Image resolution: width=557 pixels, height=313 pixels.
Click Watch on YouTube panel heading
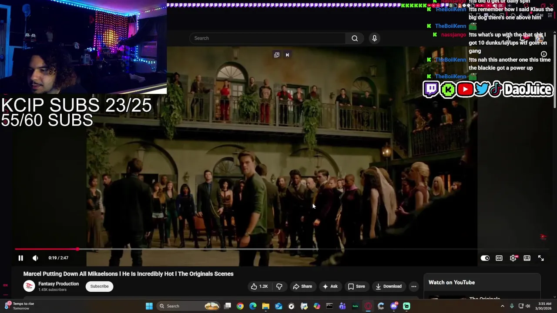(452, 283)
